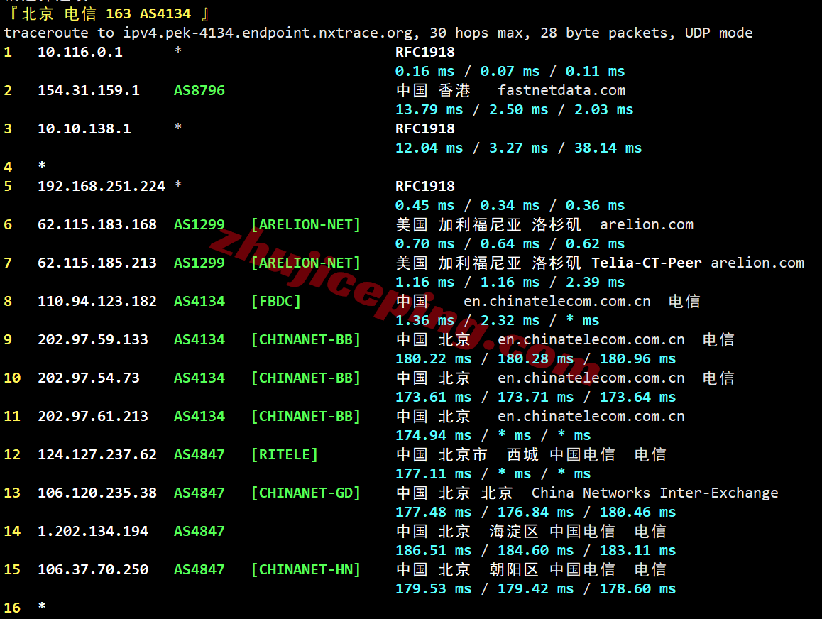The width and height of the screenshot is (822, 619).
Task: Click IP address 192.168.251.224
Action: (102, 187)
